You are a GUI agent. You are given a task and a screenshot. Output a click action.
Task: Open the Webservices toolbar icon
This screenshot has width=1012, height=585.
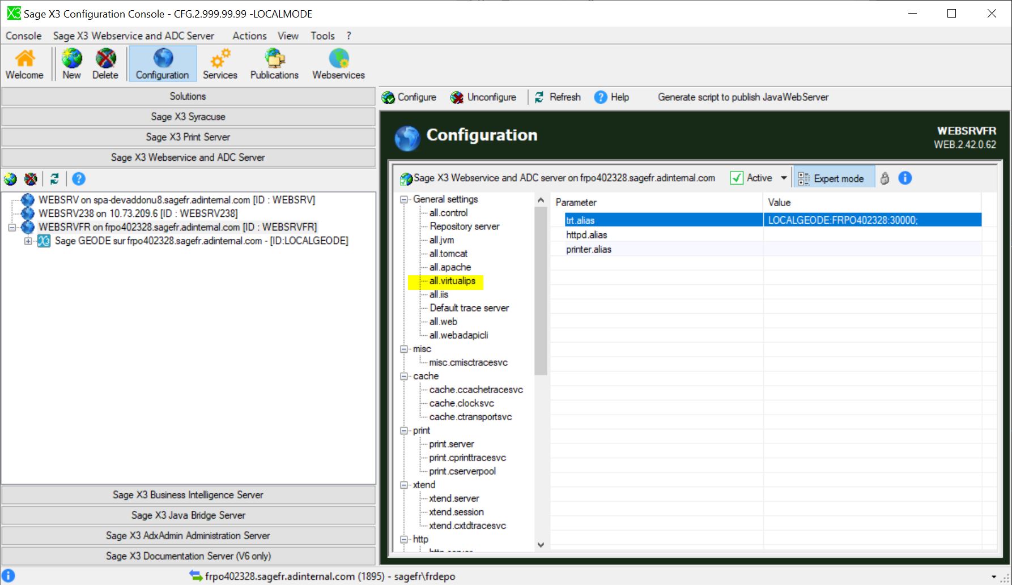[x=338, y=59]
